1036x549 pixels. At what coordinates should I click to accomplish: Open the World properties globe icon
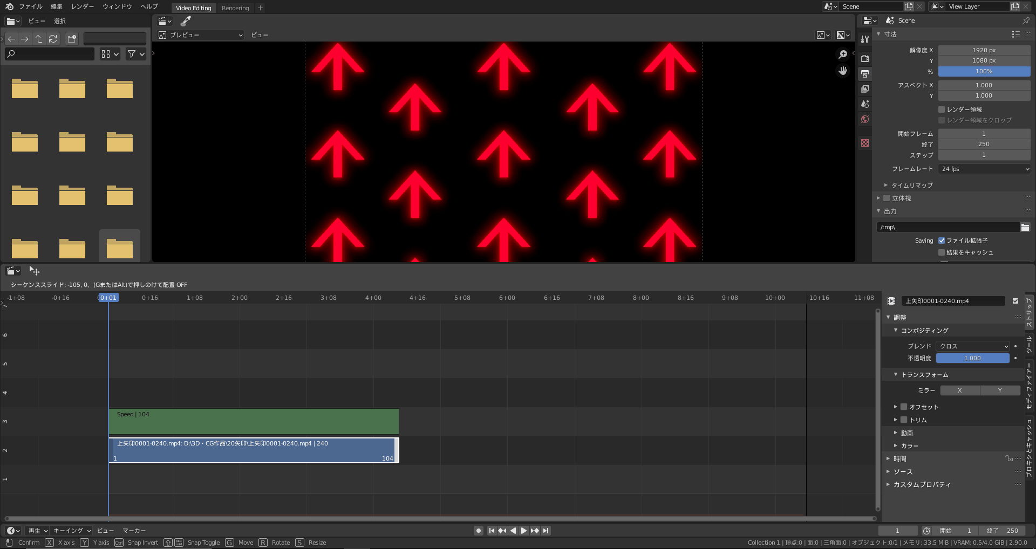[865, 119]
